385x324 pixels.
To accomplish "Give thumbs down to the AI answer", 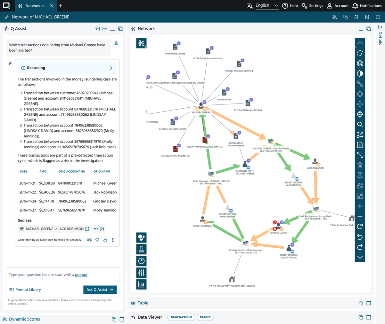I will point(97,240).
